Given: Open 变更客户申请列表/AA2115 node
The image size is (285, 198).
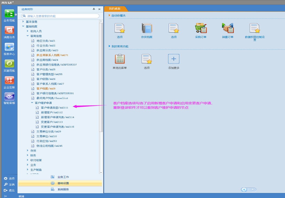Looking at the screenshot, I should [x=57, y=127].
